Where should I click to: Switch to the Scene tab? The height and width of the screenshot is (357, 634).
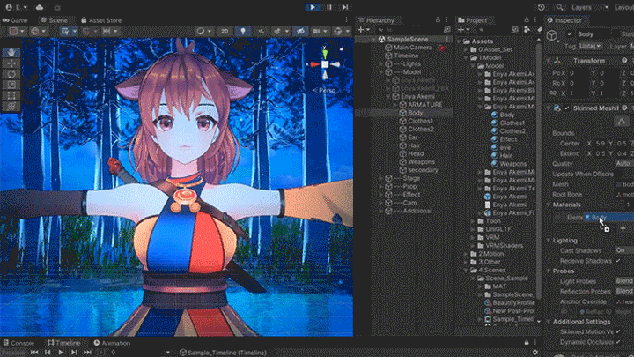[55, 20]
